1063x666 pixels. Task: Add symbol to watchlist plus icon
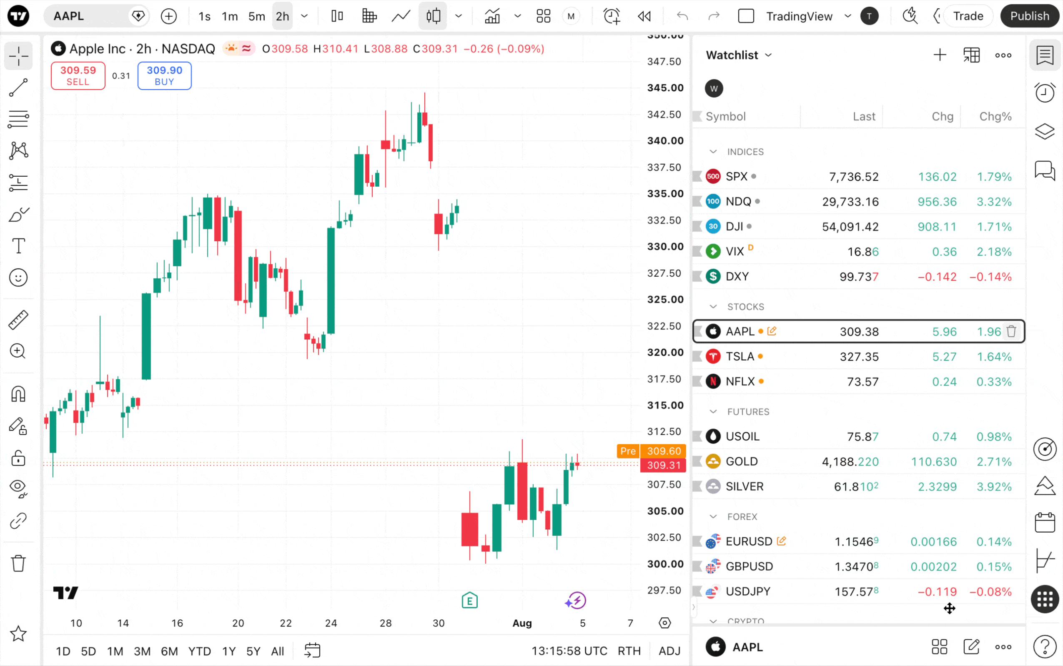point(940,55)
